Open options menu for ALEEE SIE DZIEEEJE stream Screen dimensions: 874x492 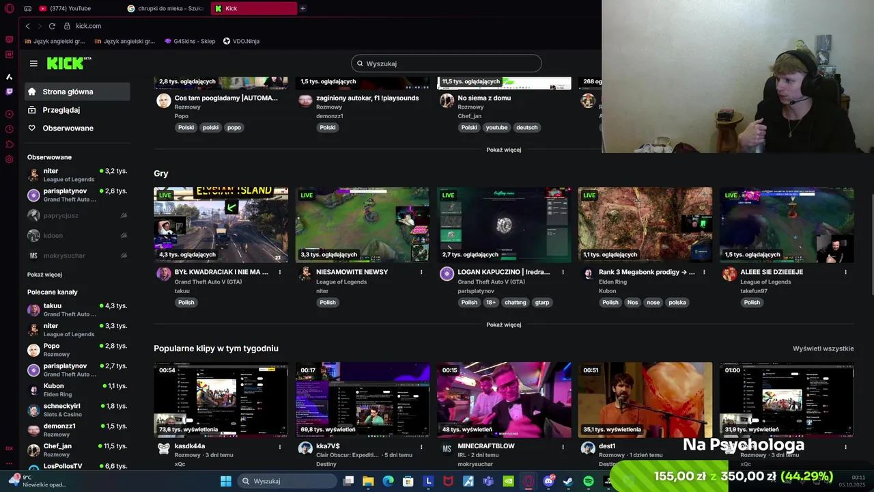coord(845,272)
